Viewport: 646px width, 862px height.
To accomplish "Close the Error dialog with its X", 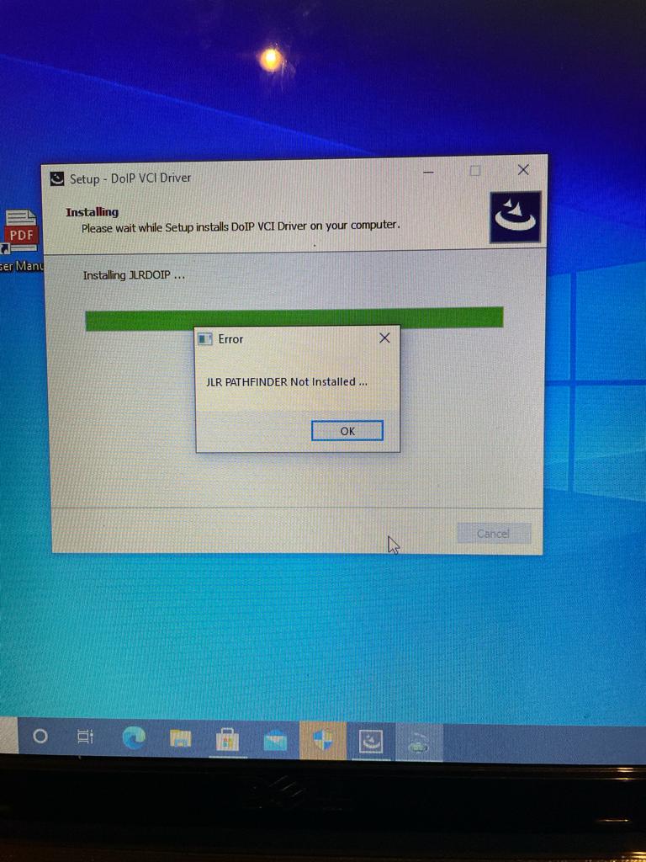I will pos(384,338).
